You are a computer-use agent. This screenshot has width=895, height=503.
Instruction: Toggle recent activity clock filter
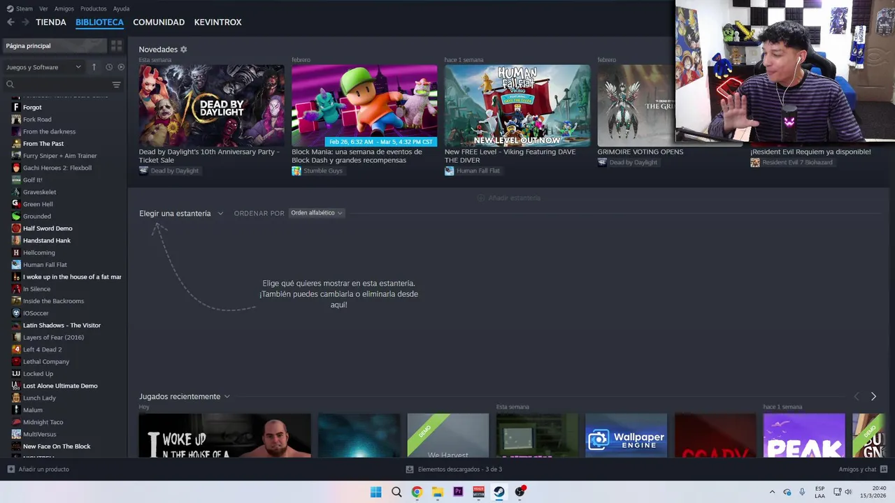109,67
